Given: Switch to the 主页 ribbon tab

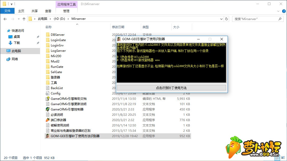Looking at the screenshot, I should [21, 11].
